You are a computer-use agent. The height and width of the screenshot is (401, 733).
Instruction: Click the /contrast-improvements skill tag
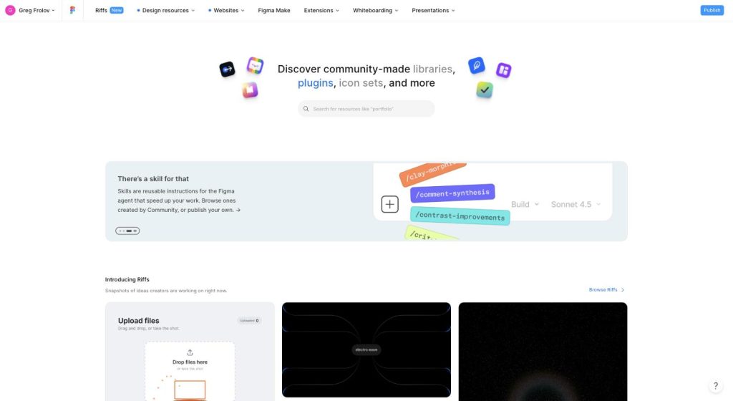coord(460,216)
